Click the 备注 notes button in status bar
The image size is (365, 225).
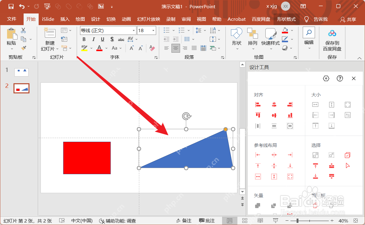click(x=184, y=221)
